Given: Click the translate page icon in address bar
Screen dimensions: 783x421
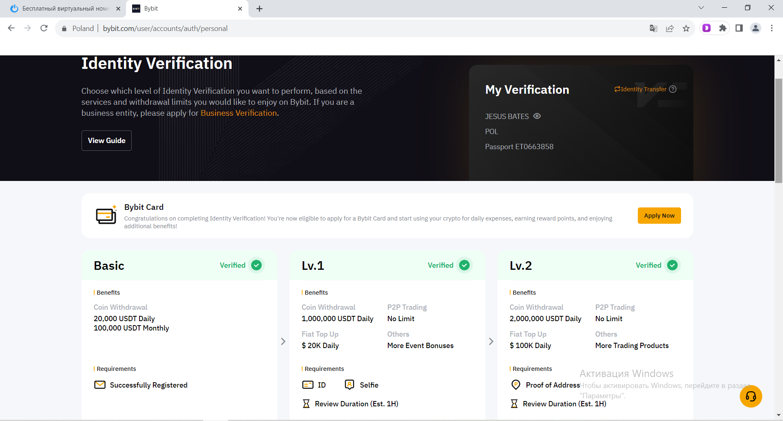Looking at the screenshot, I should tap(653, 29).
